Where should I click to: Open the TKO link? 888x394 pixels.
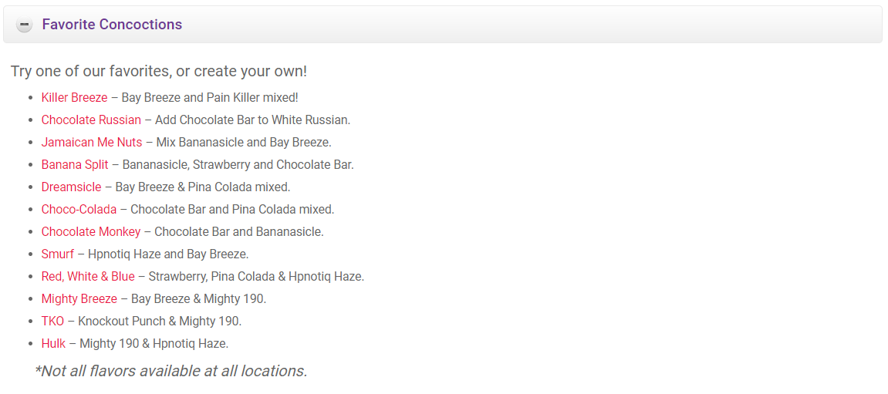[52, 322]
